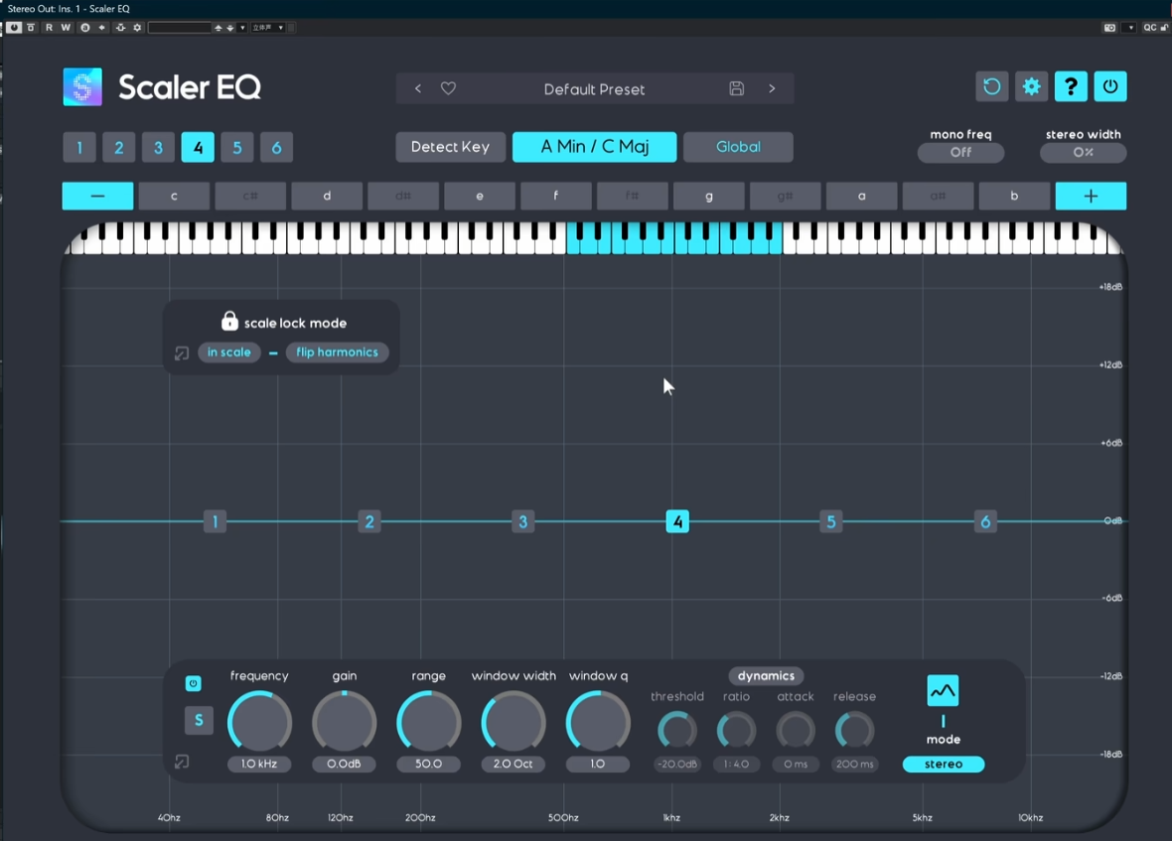Select the bell filter shape mode icon

coord(943,691)
